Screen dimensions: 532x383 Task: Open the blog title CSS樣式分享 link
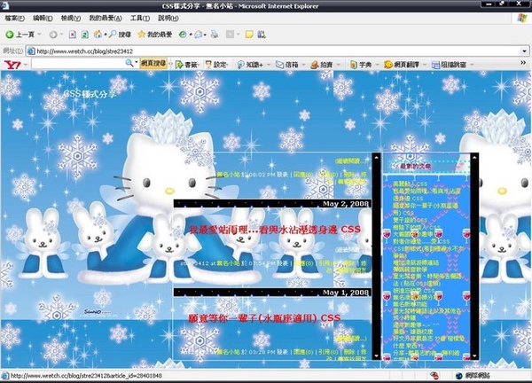pyautogui.click(x=90, y=94)
